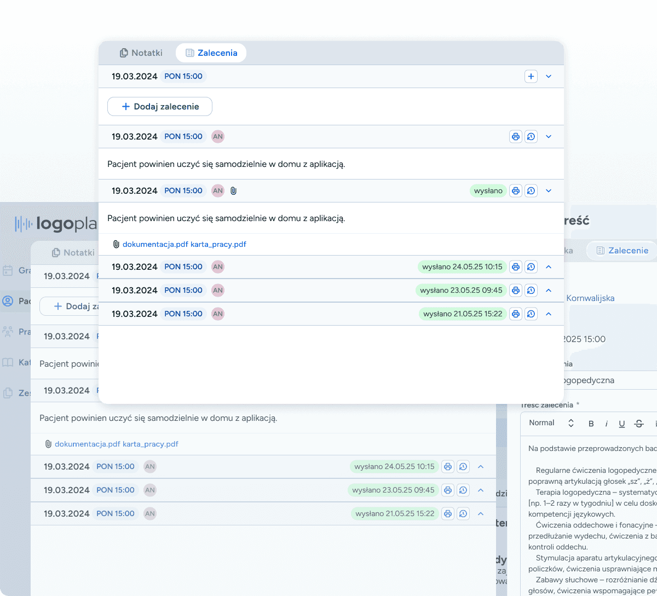Apply strikethrough formatting in the editor toolbar
The height and width of the screenshot is (596, 657).
pyautogui.click(x=638, y=424)
